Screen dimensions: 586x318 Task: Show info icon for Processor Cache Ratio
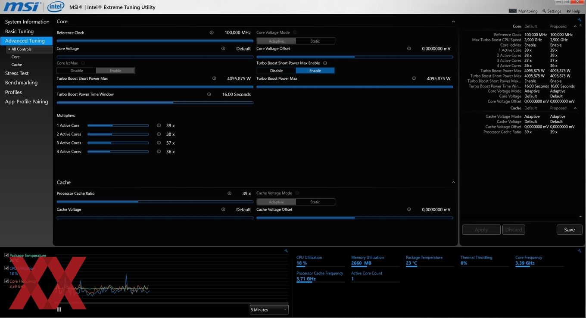point(229,193)
